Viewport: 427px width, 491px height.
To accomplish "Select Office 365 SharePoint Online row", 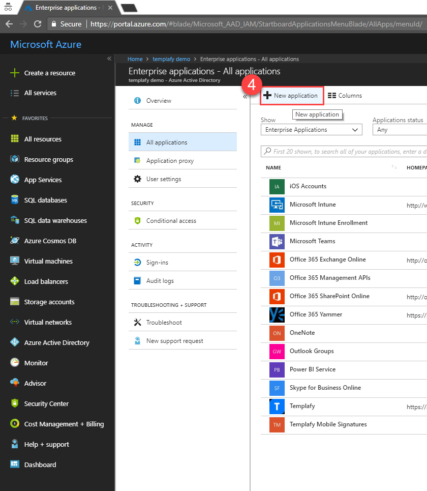I will tap(344, 297).
